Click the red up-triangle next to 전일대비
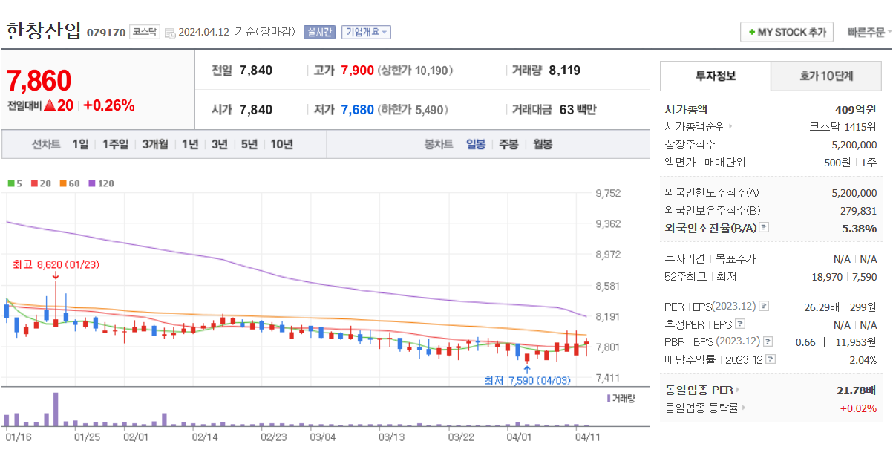This screenshot has height=461, width=893. point(50,105)
